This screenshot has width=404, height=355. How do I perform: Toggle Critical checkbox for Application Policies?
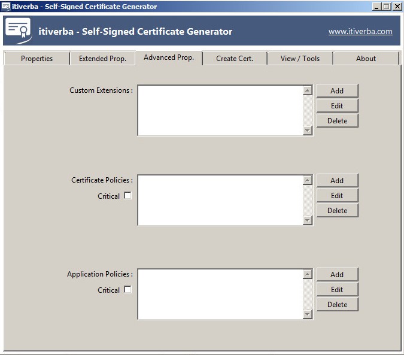(x=127, y=290)
